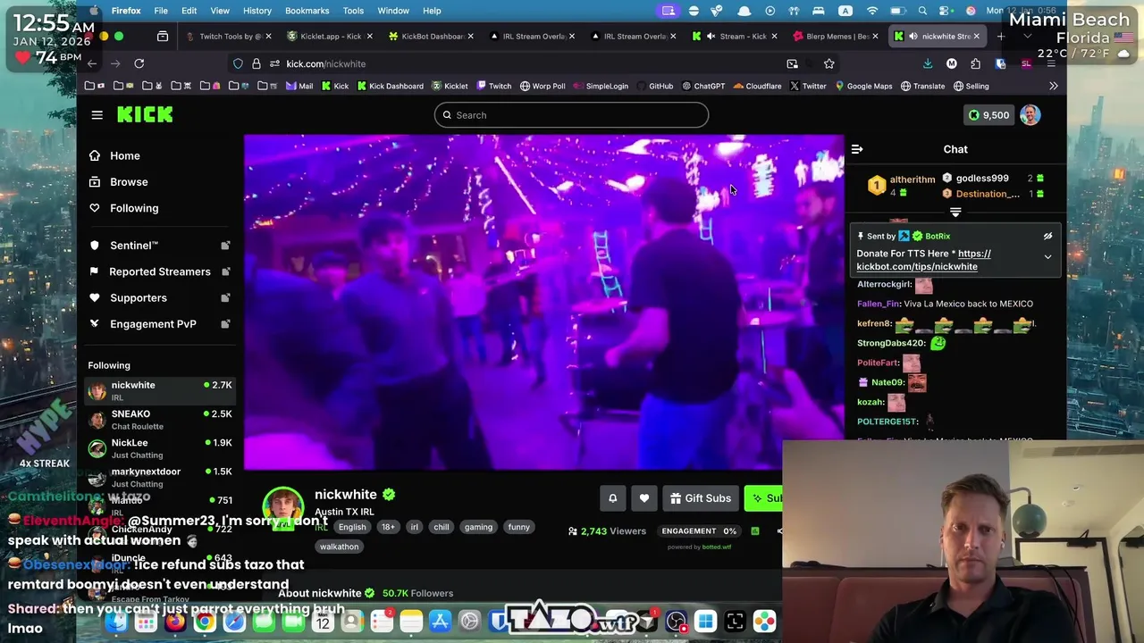Image resolution: width=1144 pixels, height=643 pixels.
Task: Open the GitHub bookmark
Action: coord(654,86)
